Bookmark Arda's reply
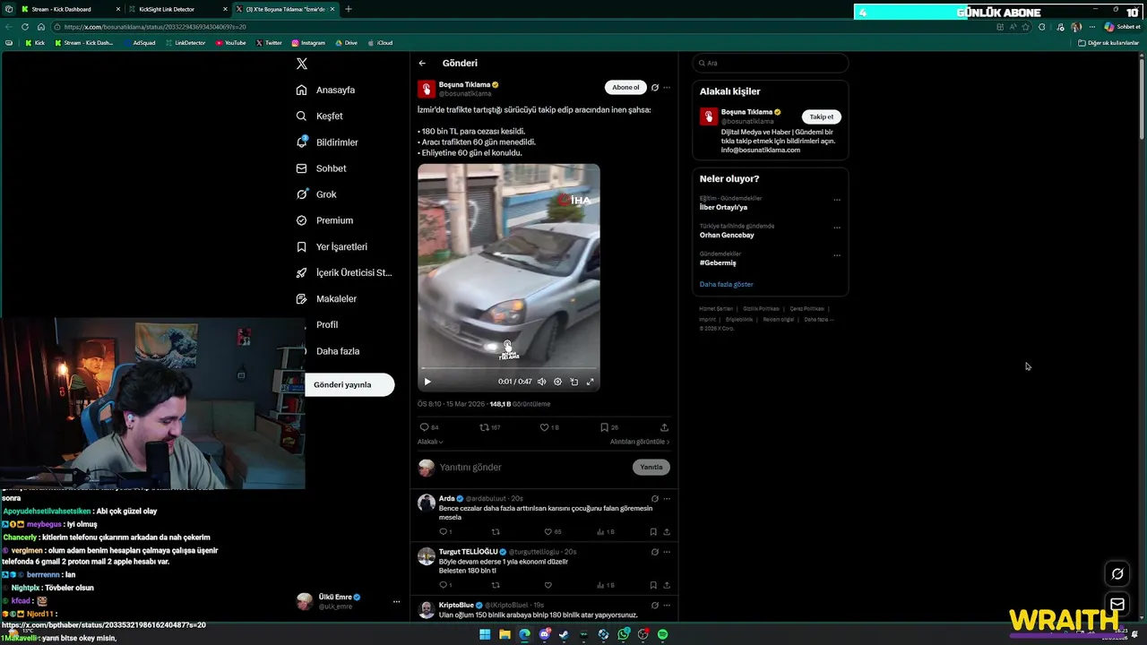This screenshot has height=645, width=1147. tap(653, 532)
